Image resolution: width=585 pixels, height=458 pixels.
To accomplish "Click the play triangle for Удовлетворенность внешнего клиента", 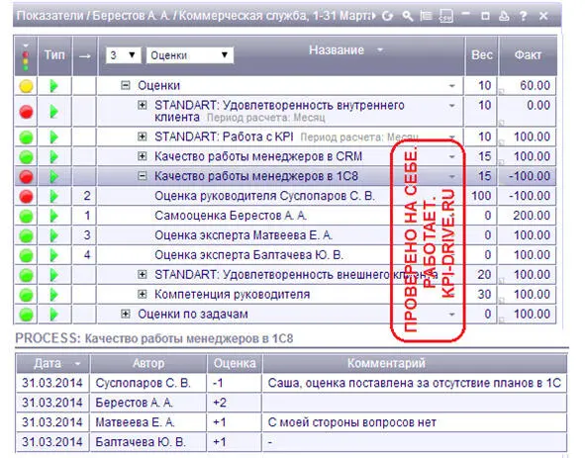I will pos(53,275).
